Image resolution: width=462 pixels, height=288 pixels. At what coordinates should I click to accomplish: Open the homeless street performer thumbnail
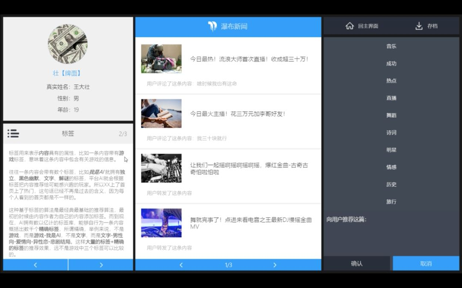click(x=161, y=58)
